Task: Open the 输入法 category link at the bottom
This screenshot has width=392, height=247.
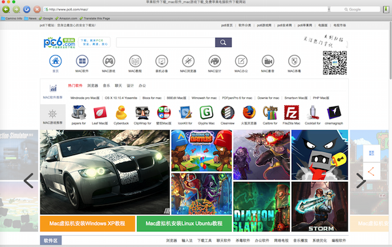Action: [x=187, y=240]
